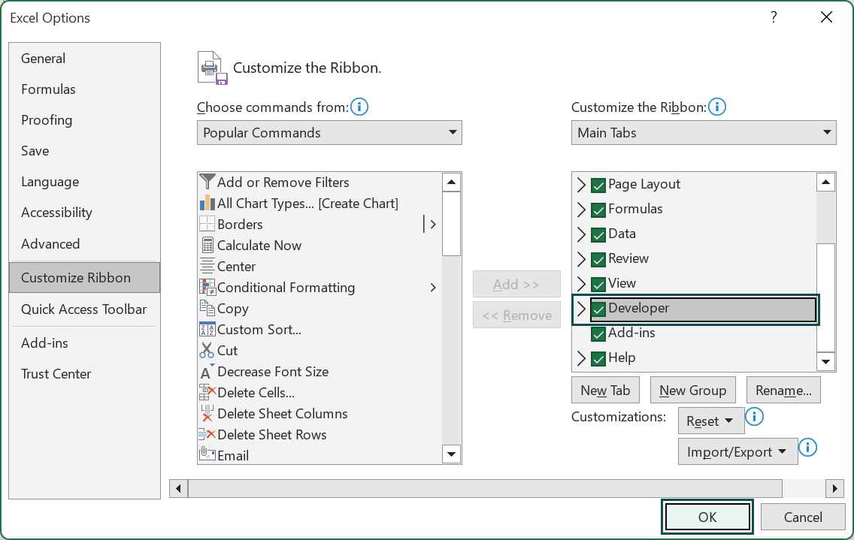Disable the Help tab checkbox

click(x=598, y=358)
